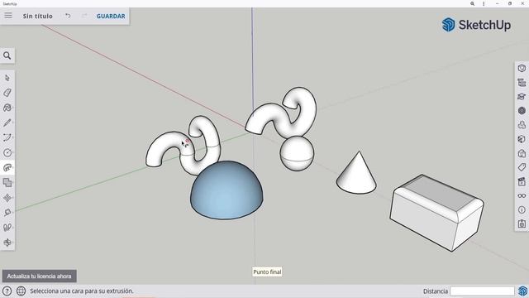Select the Line pencil tool
This screenshot has width=529, height=298.
[7, 123]
